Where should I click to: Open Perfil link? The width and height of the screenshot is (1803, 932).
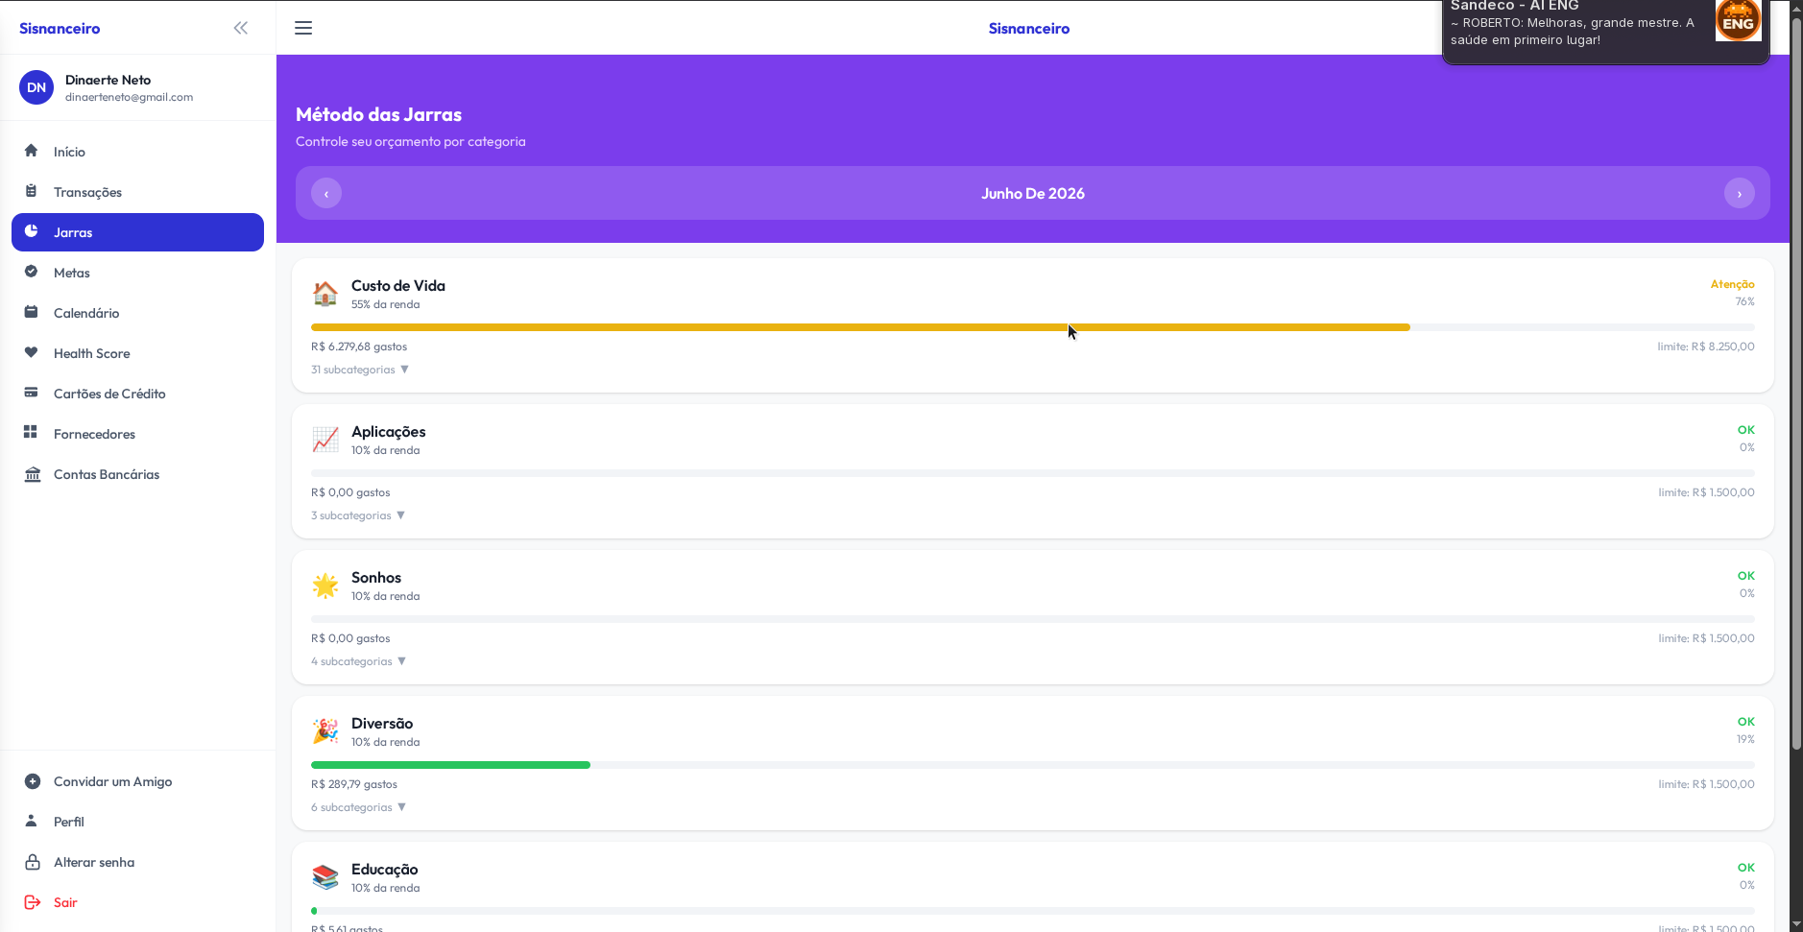pyautogui.click(x=137, y=822)
